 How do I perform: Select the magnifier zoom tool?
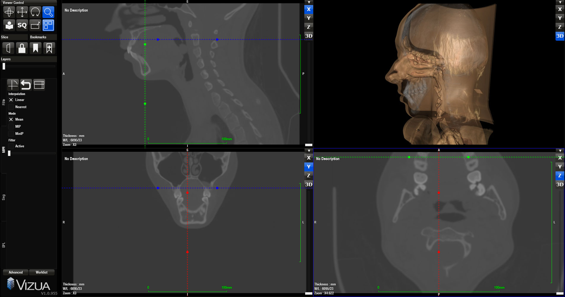click(x=48, y=12)
